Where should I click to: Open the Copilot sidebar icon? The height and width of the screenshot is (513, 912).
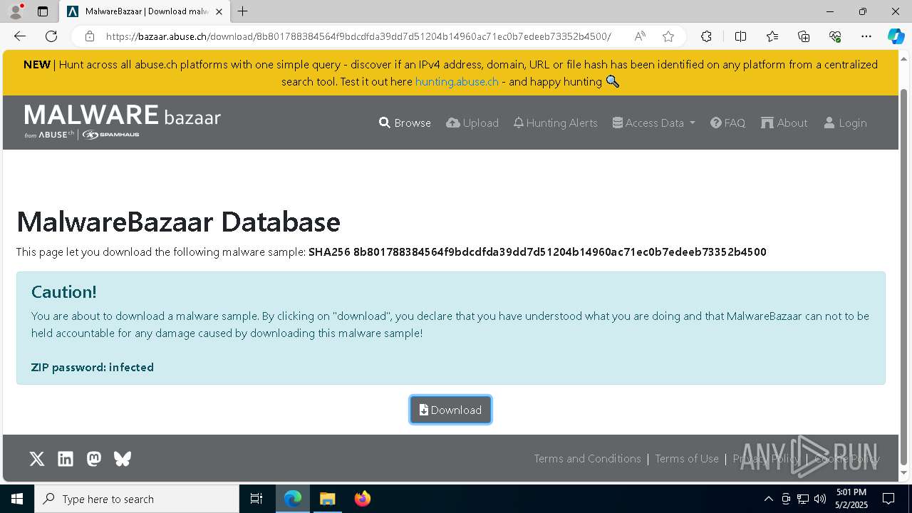point(896,36)
